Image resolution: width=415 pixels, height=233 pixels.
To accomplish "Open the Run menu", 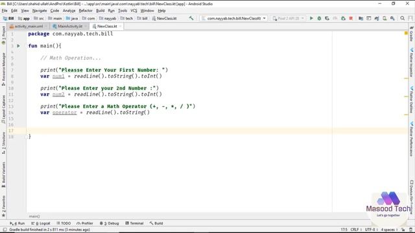I will pos(111,10).
